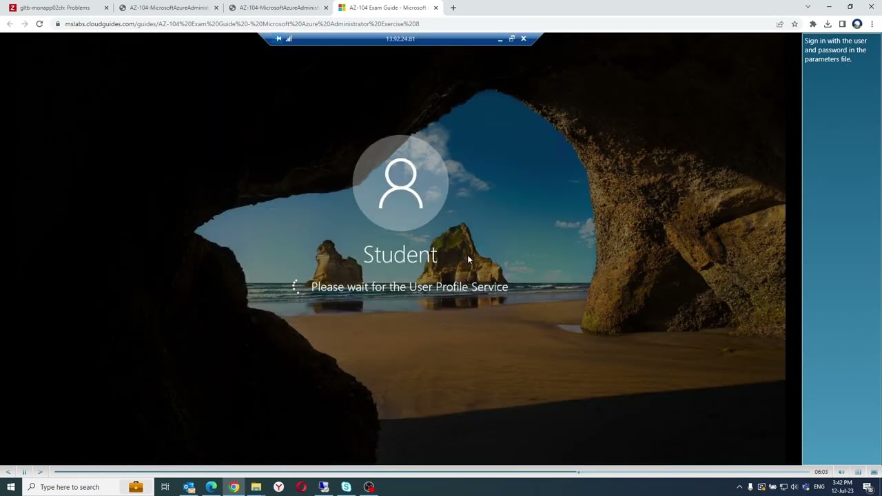The width and height of the screenshot is (882, 496).
Task: Toggle guide player fullscreen icon
Action: [874, 472]
